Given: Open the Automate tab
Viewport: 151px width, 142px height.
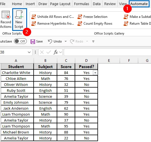Looking at the screenshot, I should coord(139,4).
